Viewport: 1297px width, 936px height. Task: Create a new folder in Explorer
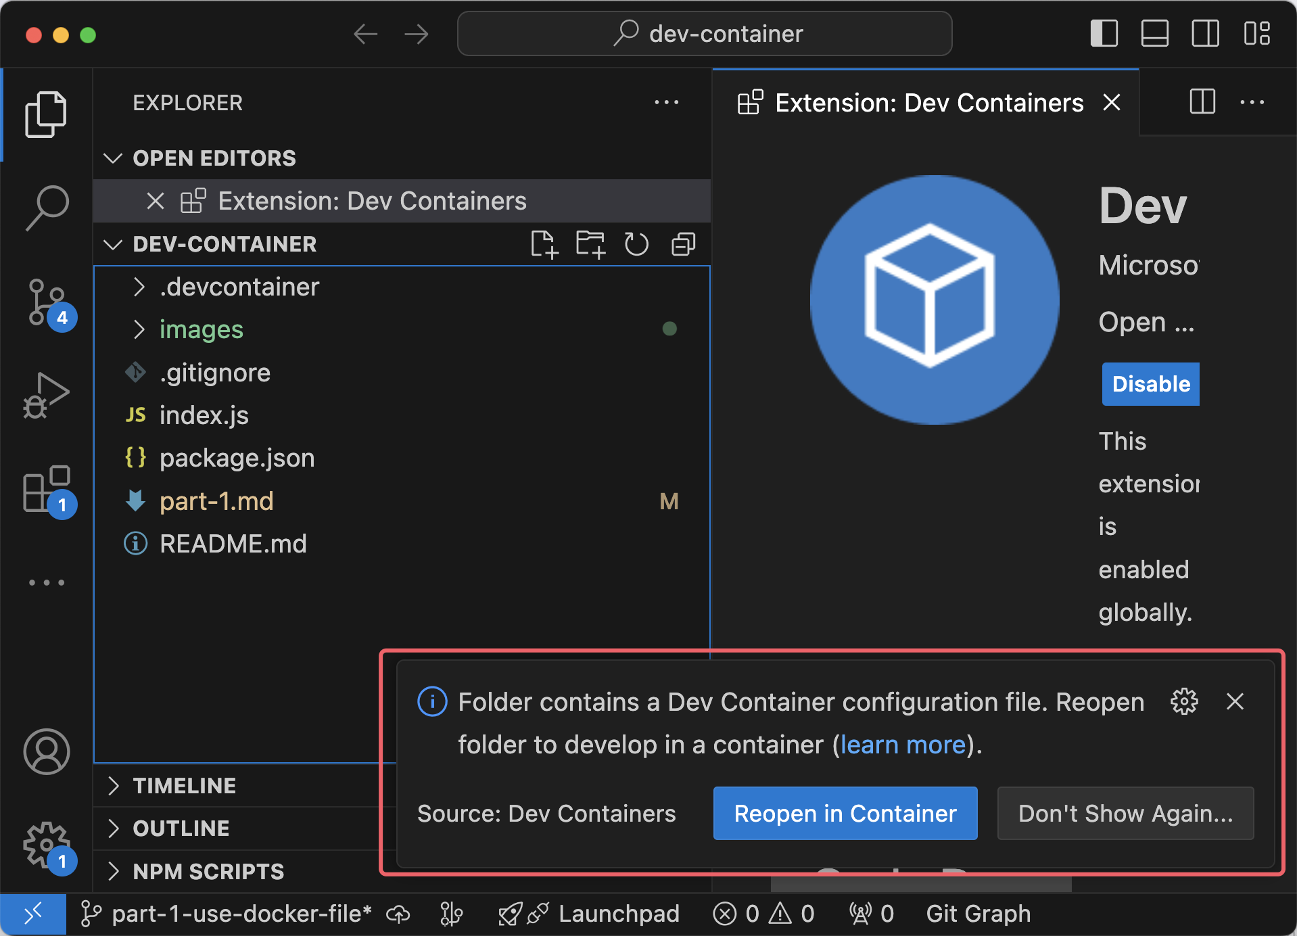click(590, 244)
